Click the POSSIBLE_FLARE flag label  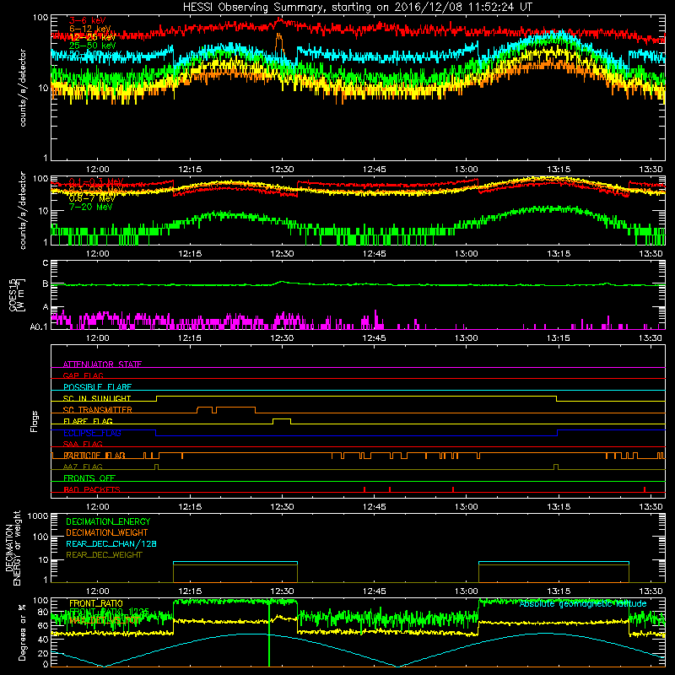pyautogui.click(x=97, y=387)
